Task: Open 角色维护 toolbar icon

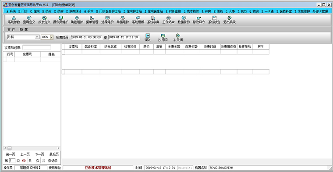Action: 77,20
